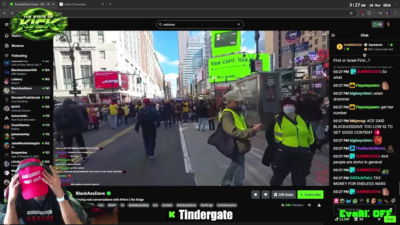Mute the BlackAssDave Stream tab audio
The width and height of the screenshot is (400, 225).
tap(48, 4)
